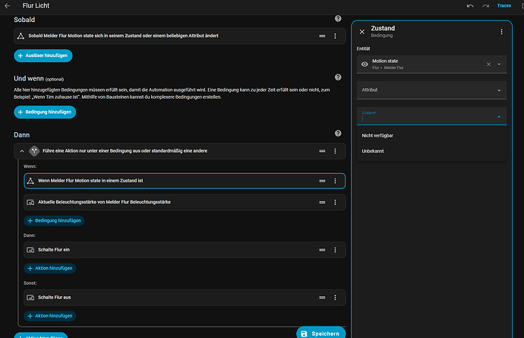Open help for the Dann section

[x=338, y=134]
